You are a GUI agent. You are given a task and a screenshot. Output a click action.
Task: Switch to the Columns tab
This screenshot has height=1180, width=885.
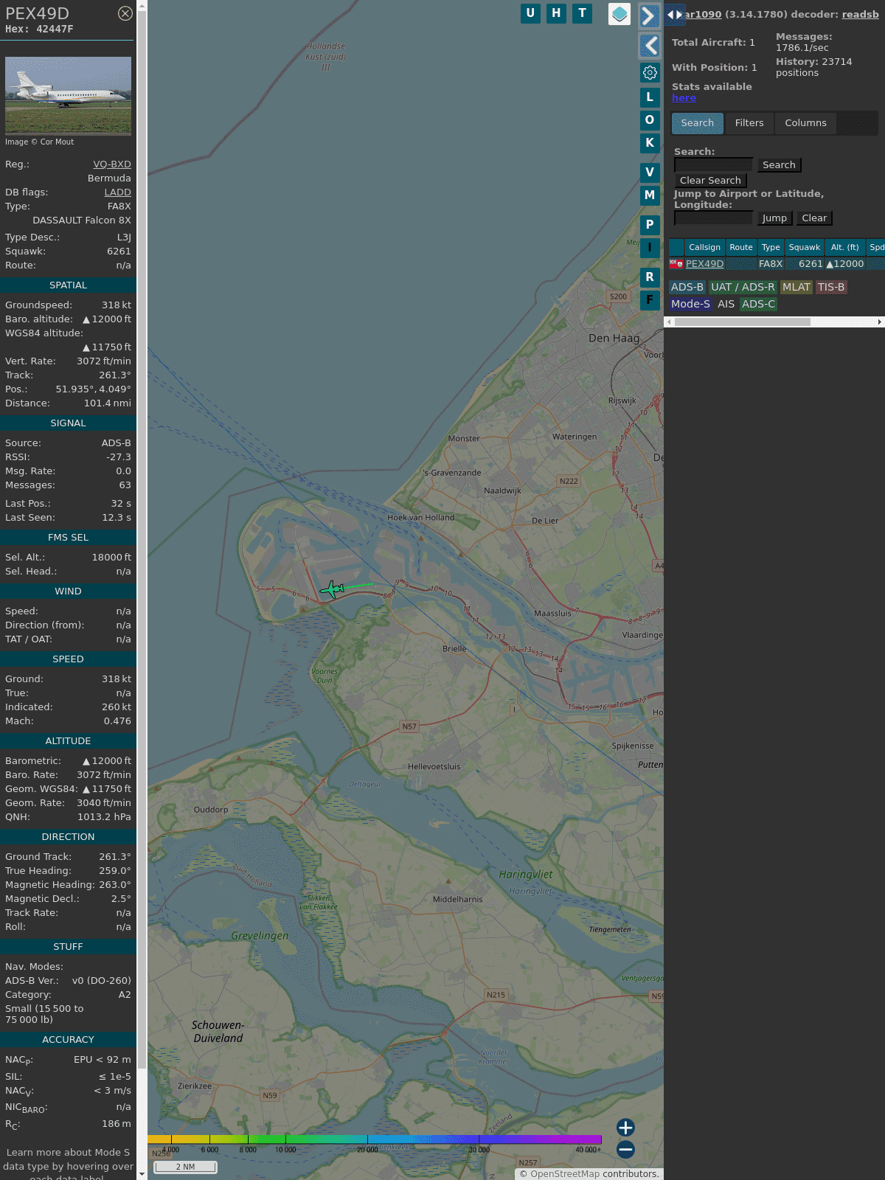coord(805,123)
